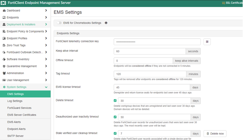Click the FortiClient logo icon in header

click(x=4, y=3)
